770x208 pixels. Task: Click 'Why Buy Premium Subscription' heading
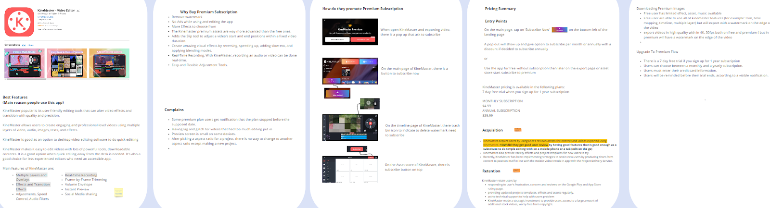coord(209,12)
